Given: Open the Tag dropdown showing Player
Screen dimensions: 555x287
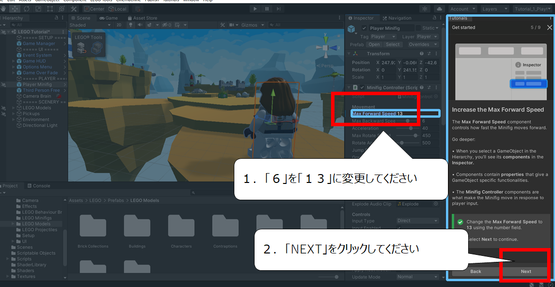Looking at the screenshot, I should (x=383, y=36).
